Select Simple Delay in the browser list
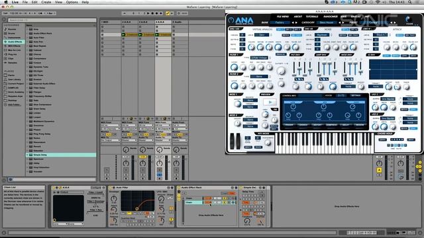 point(61,155)
